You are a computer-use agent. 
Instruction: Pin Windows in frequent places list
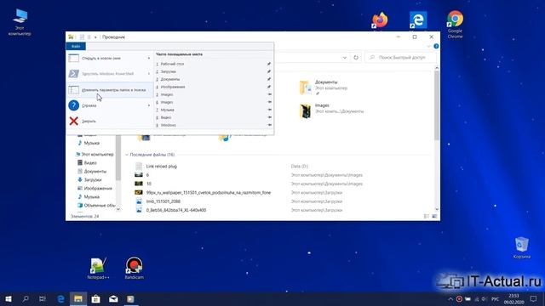269,125
